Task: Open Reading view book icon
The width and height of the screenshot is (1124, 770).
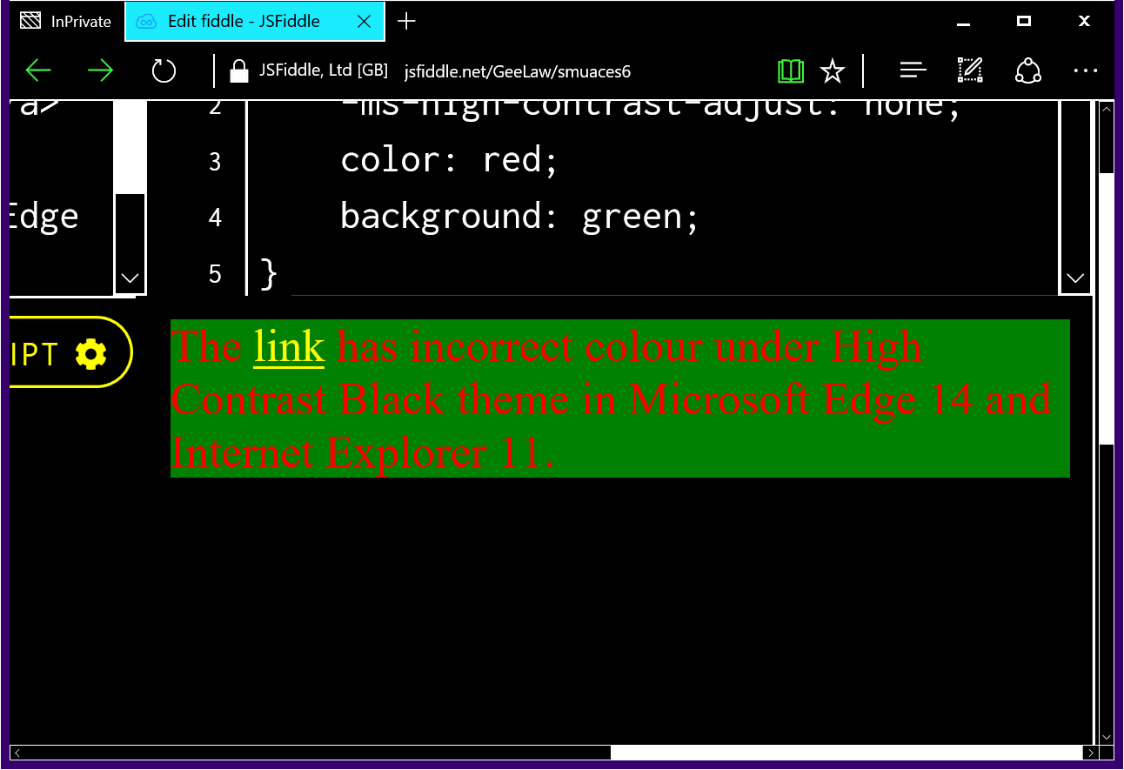Action: 790,70
